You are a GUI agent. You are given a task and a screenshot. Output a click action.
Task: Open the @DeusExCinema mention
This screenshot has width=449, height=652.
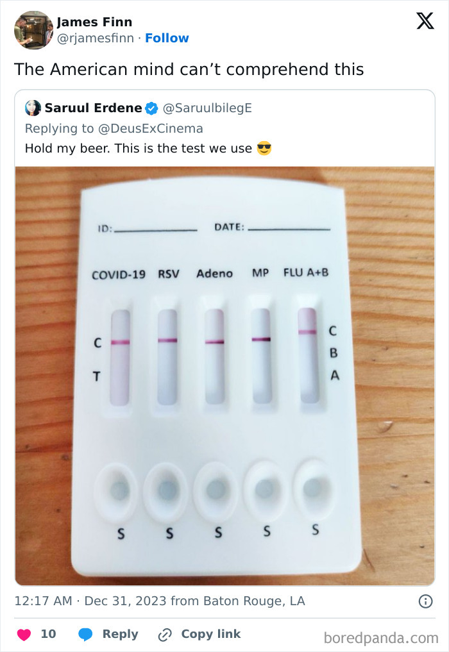click(150, 128)
